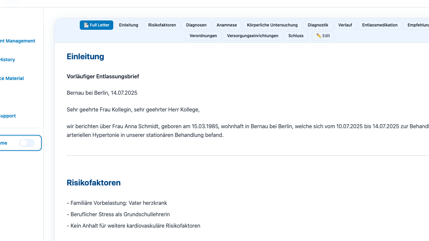Select the Empfehlung tab
The height and width of the screenshot is (241, 429).
[x=417, y=25]
